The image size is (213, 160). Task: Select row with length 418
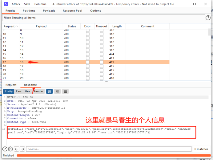coord(86,78)
